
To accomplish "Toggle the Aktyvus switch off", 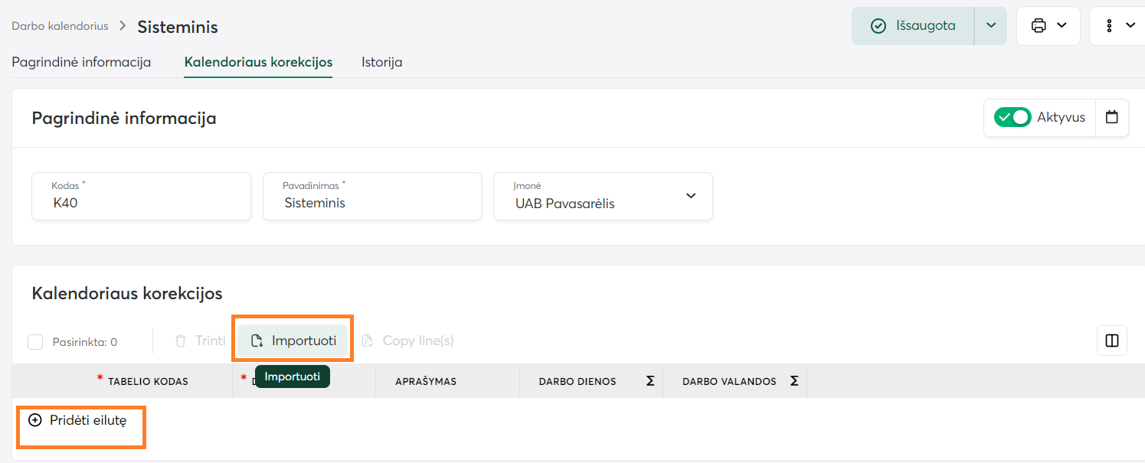I will (x=1013, y=118).
